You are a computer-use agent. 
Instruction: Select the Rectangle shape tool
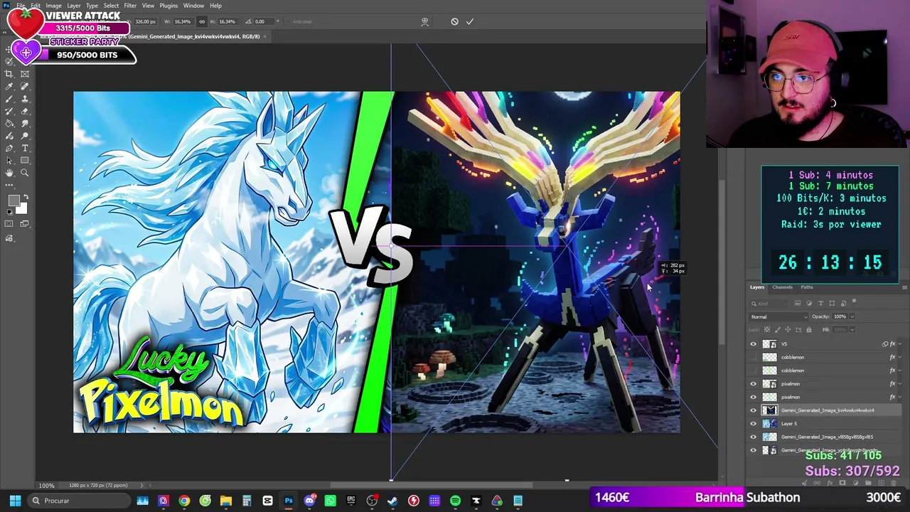tap(25, 161)
